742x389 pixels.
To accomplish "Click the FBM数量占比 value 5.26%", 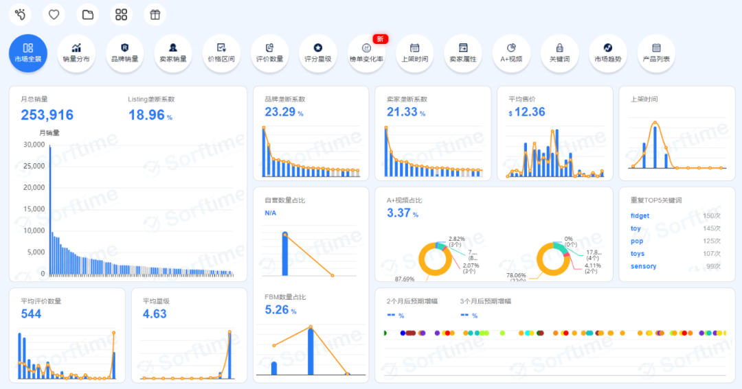I will (280, 310).
